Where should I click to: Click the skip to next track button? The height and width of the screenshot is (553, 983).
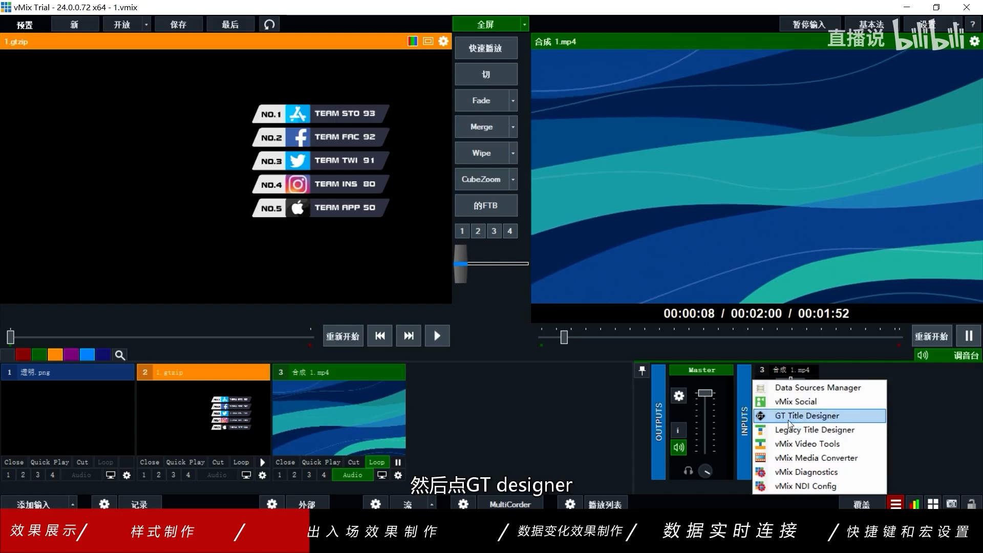point(409,336)
